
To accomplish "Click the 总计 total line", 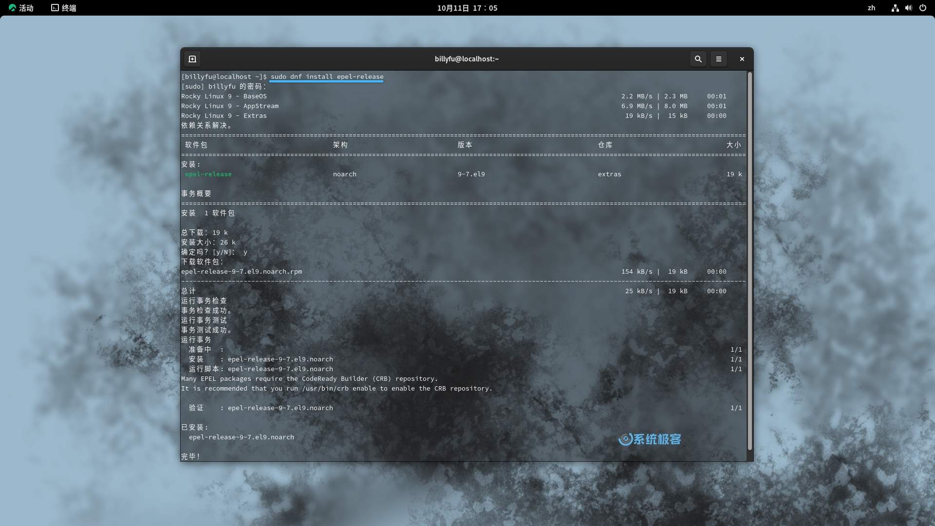I will 453,291.
